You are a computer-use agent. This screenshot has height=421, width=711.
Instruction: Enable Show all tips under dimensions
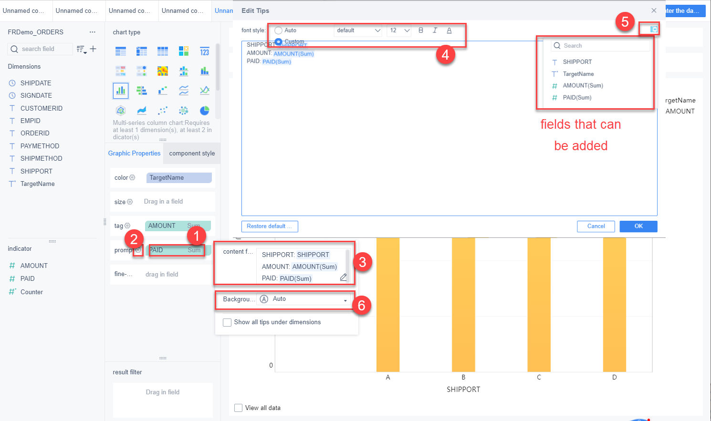[227, 322]
